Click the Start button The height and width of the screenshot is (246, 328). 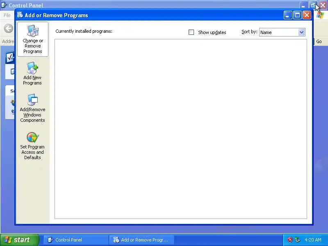[x=20, y=240]
